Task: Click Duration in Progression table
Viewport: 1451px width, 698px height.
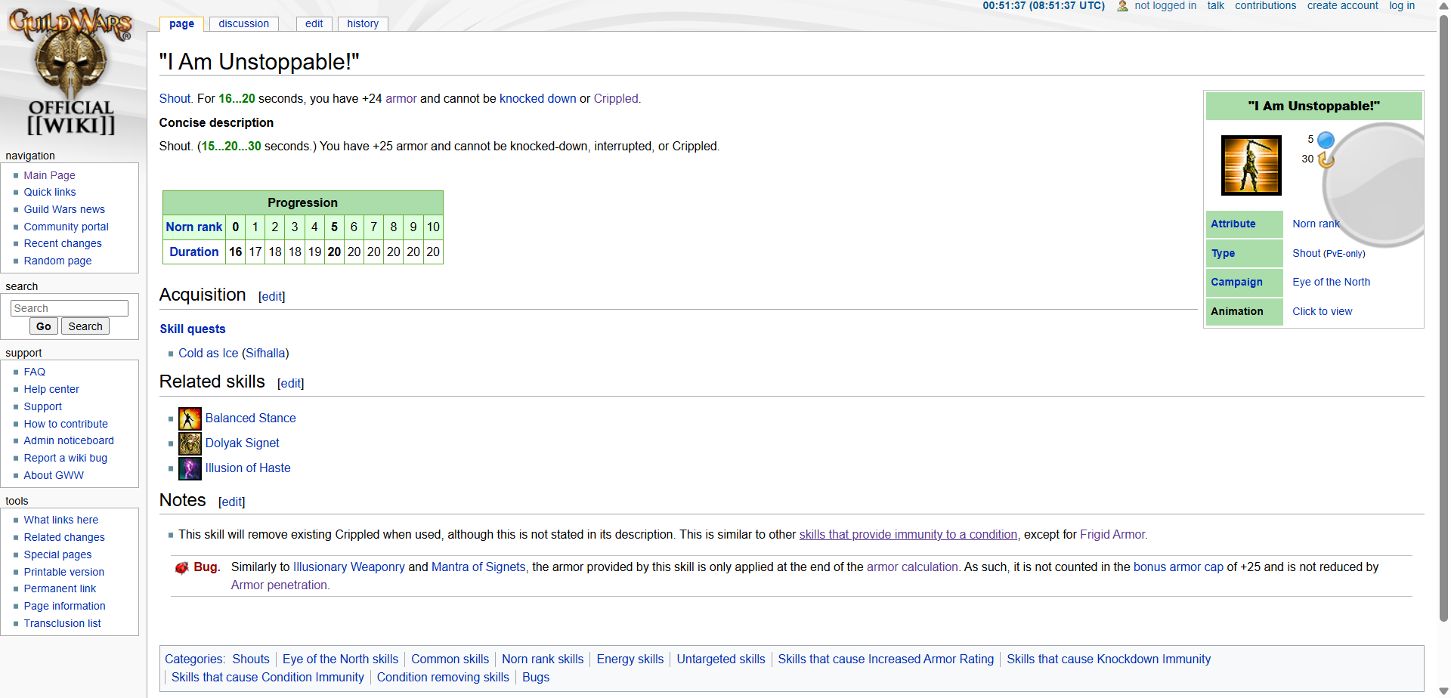Action: click(x=194, y=252)
